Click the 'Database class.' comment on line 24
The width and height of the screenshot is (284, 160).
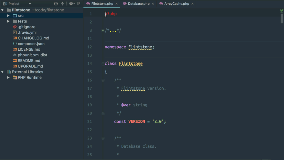coord(139,146)
